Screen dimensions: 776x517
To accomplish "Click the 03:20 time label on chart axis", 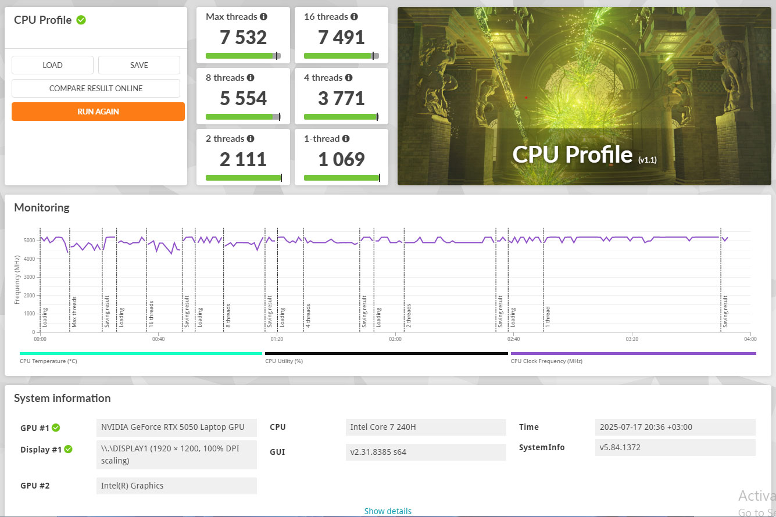I will [x=632, y=339].
